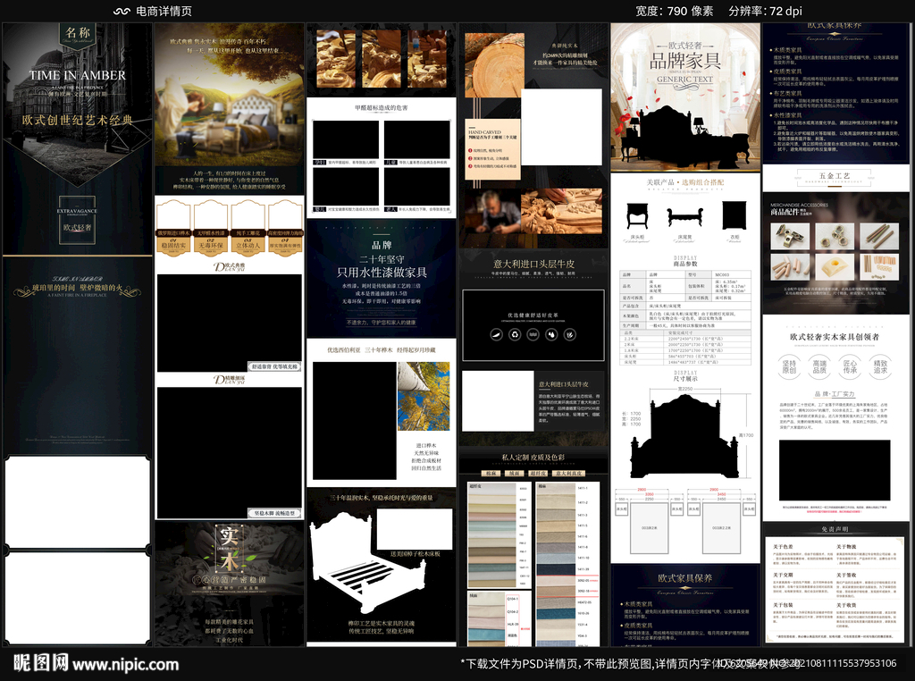Click the feather icon in leather features
This screenshot has width=915, height=681.
(x=496, y=334)
